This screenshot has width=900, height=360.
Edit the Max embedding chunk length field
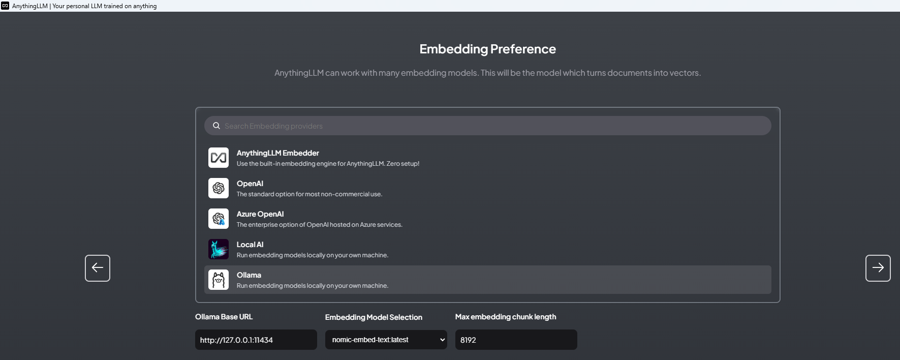(x=516, y=340)
